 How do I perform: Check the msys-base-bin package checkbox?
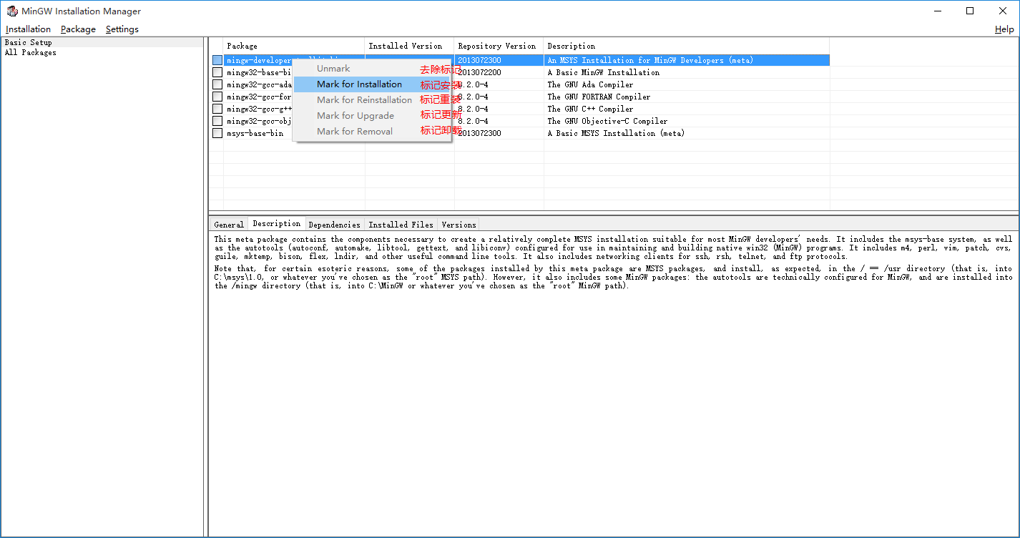pyautogui.click(x=217, y=132)
